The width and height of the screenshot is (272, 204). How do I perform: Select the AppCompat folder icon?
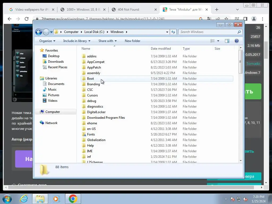pos(84,62)
